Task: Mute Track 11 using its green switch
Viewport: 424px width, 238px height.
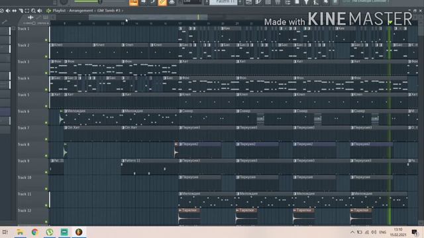Action: coord(46,206)
